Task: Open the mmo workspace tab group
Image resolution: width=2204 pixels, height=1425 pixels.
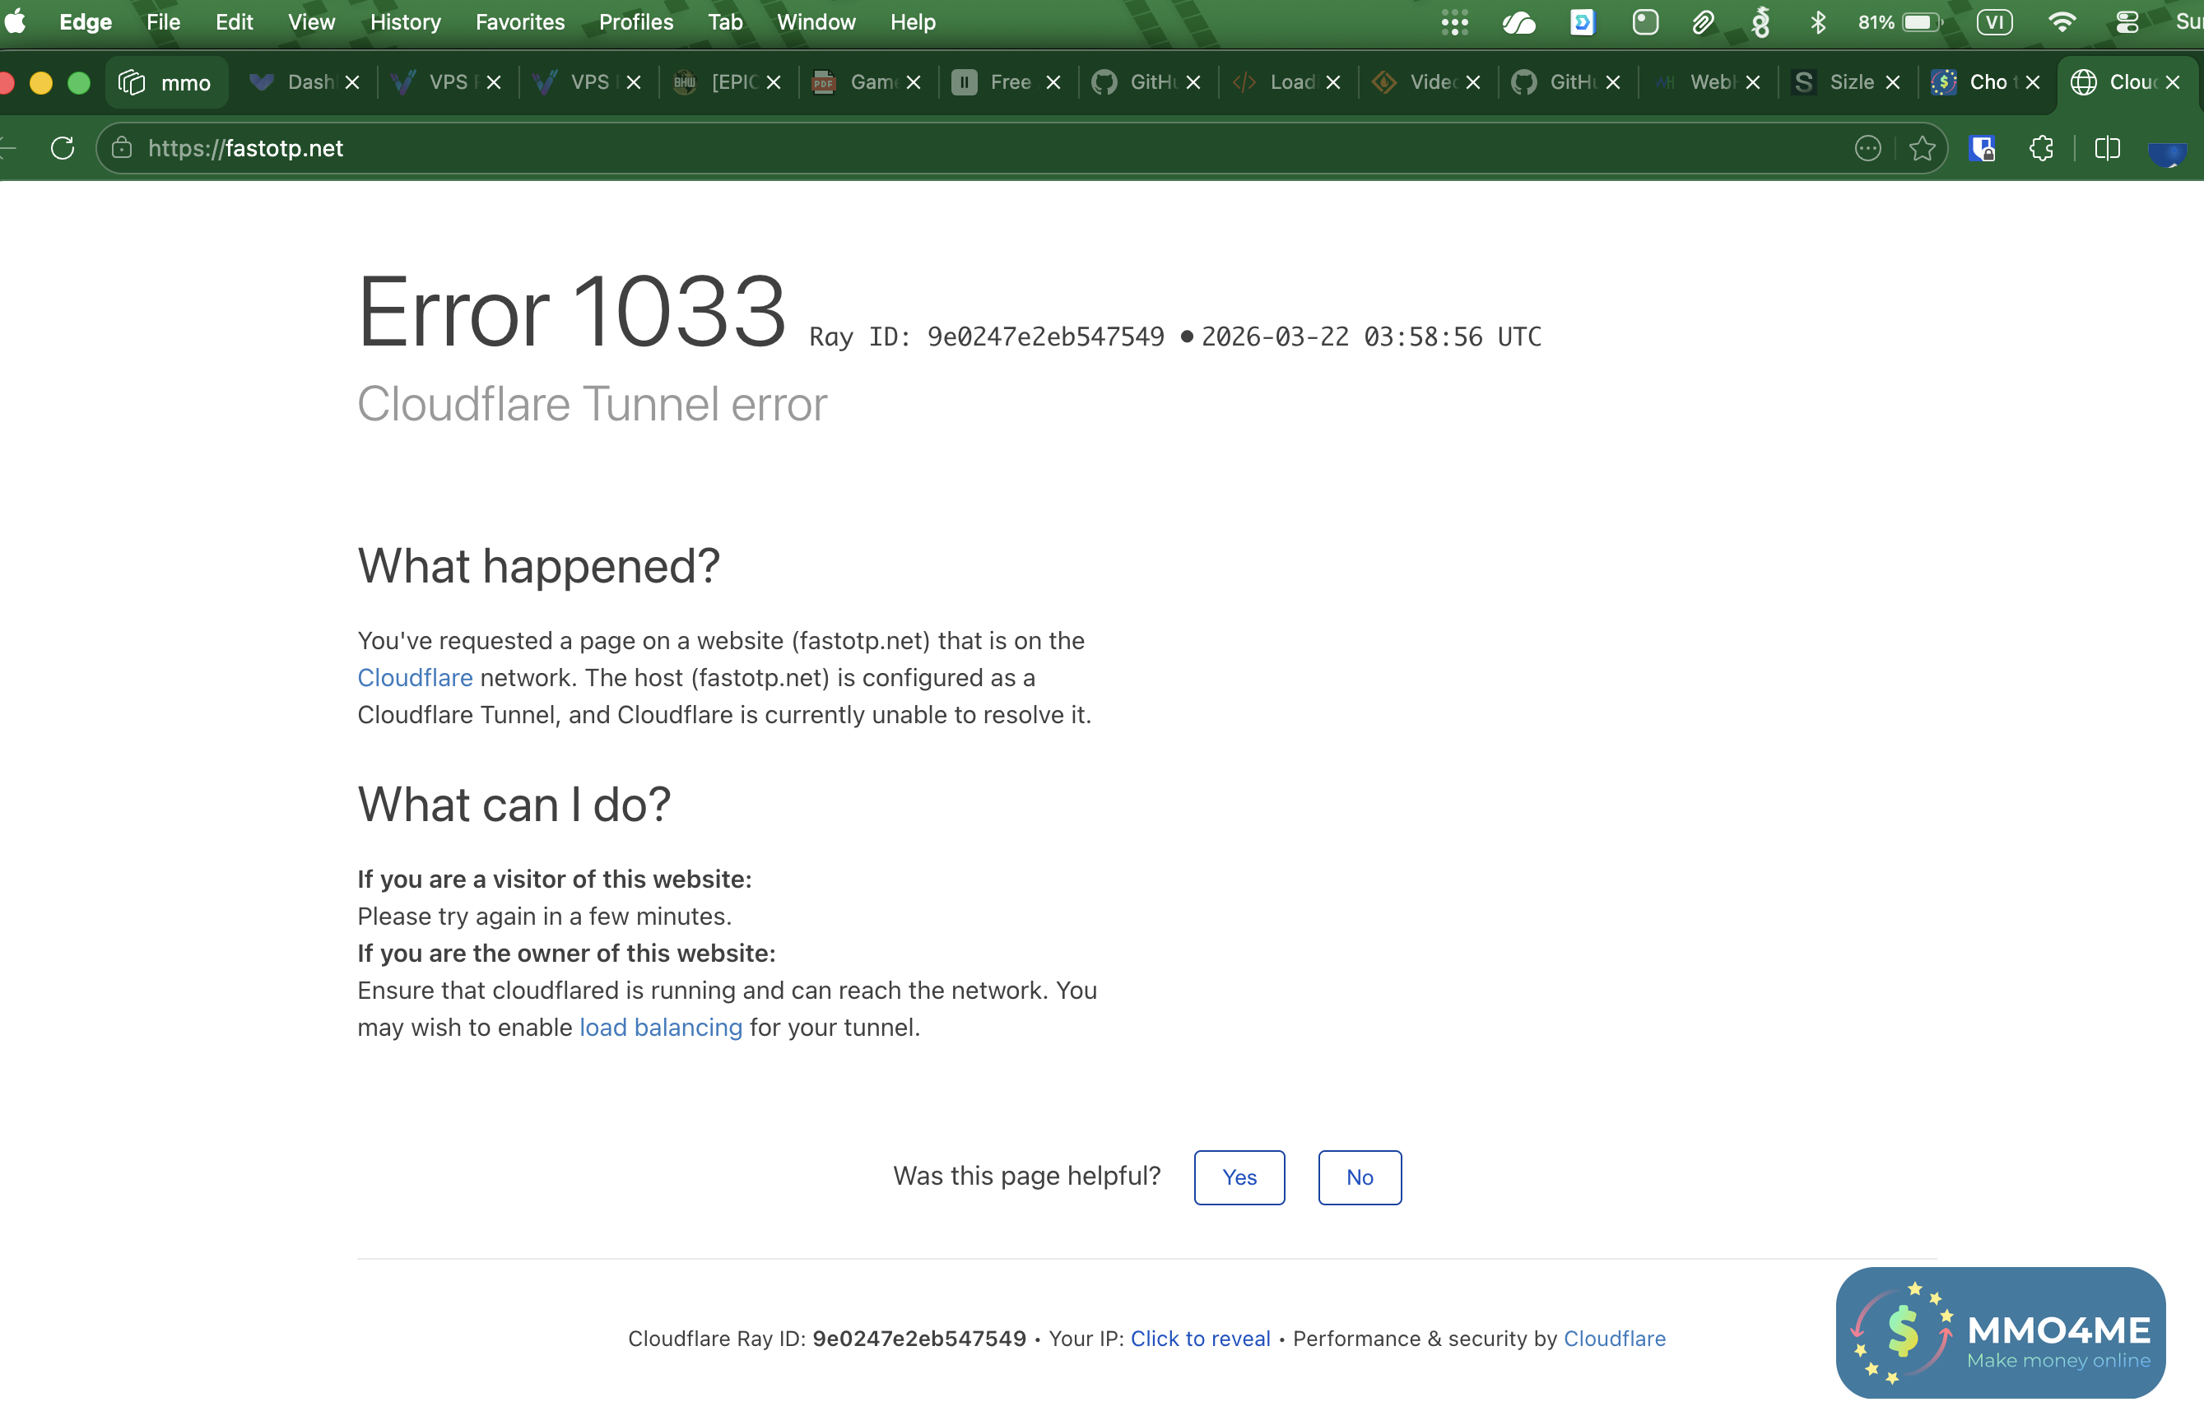Action: [x=165, y=82]
